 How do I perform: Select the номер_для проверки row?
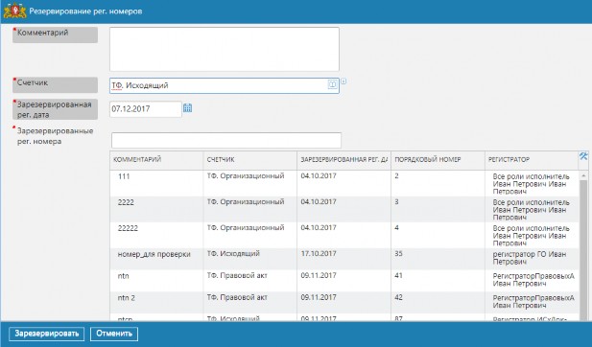click(x=344, y=259)
